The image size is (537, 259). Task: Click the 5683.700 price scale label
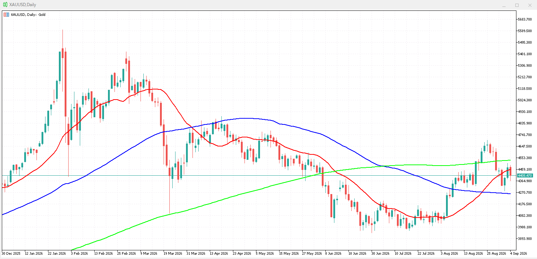(524, 19)
